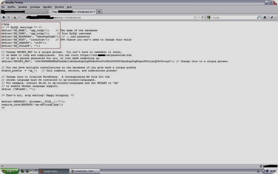Restore down the Firefox window

271,2
